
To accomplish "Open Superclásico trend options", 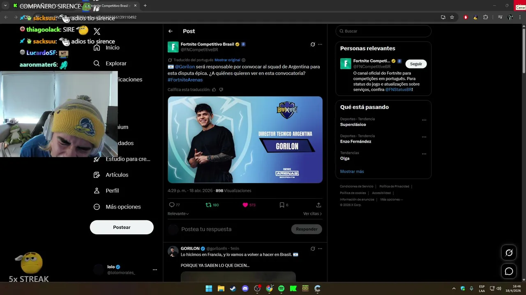I will (x=424, y=120).
